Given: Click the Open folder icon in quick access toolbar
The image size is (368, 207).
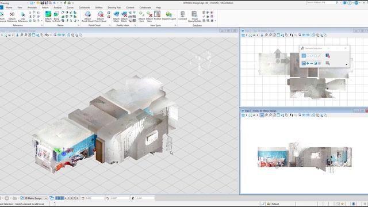Looking at the screenshot, I should click(x=38, y=3).
